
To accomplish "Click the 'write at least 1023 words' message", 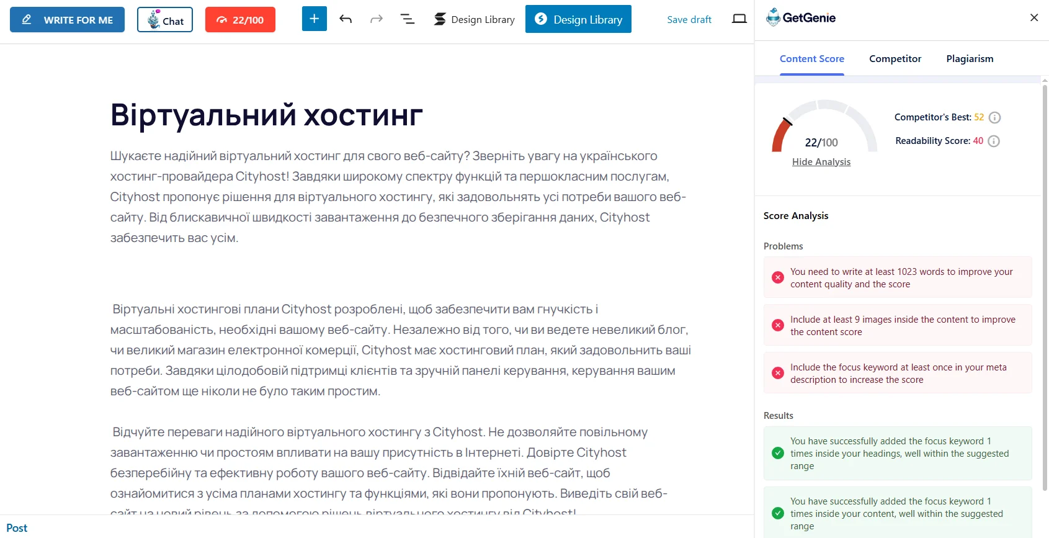I will tap(901, 278).
